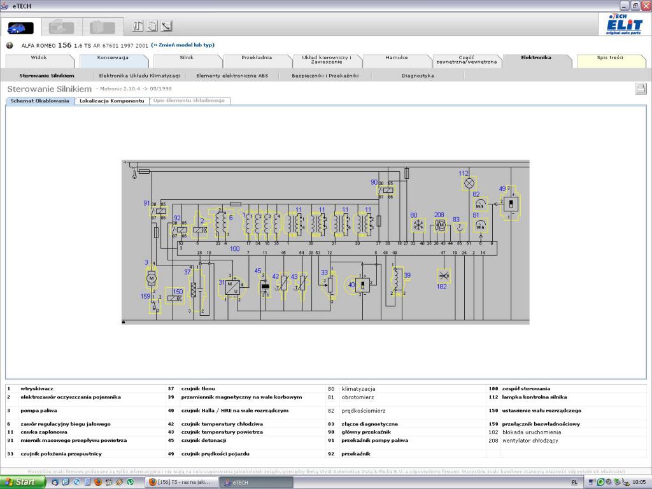Select fuel pump component 3 in diagram
Viewport: 652px width, 489px height.
click(151, 278)
